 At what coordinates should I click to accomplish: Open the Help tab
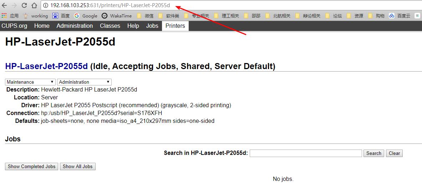pos(133,26)
